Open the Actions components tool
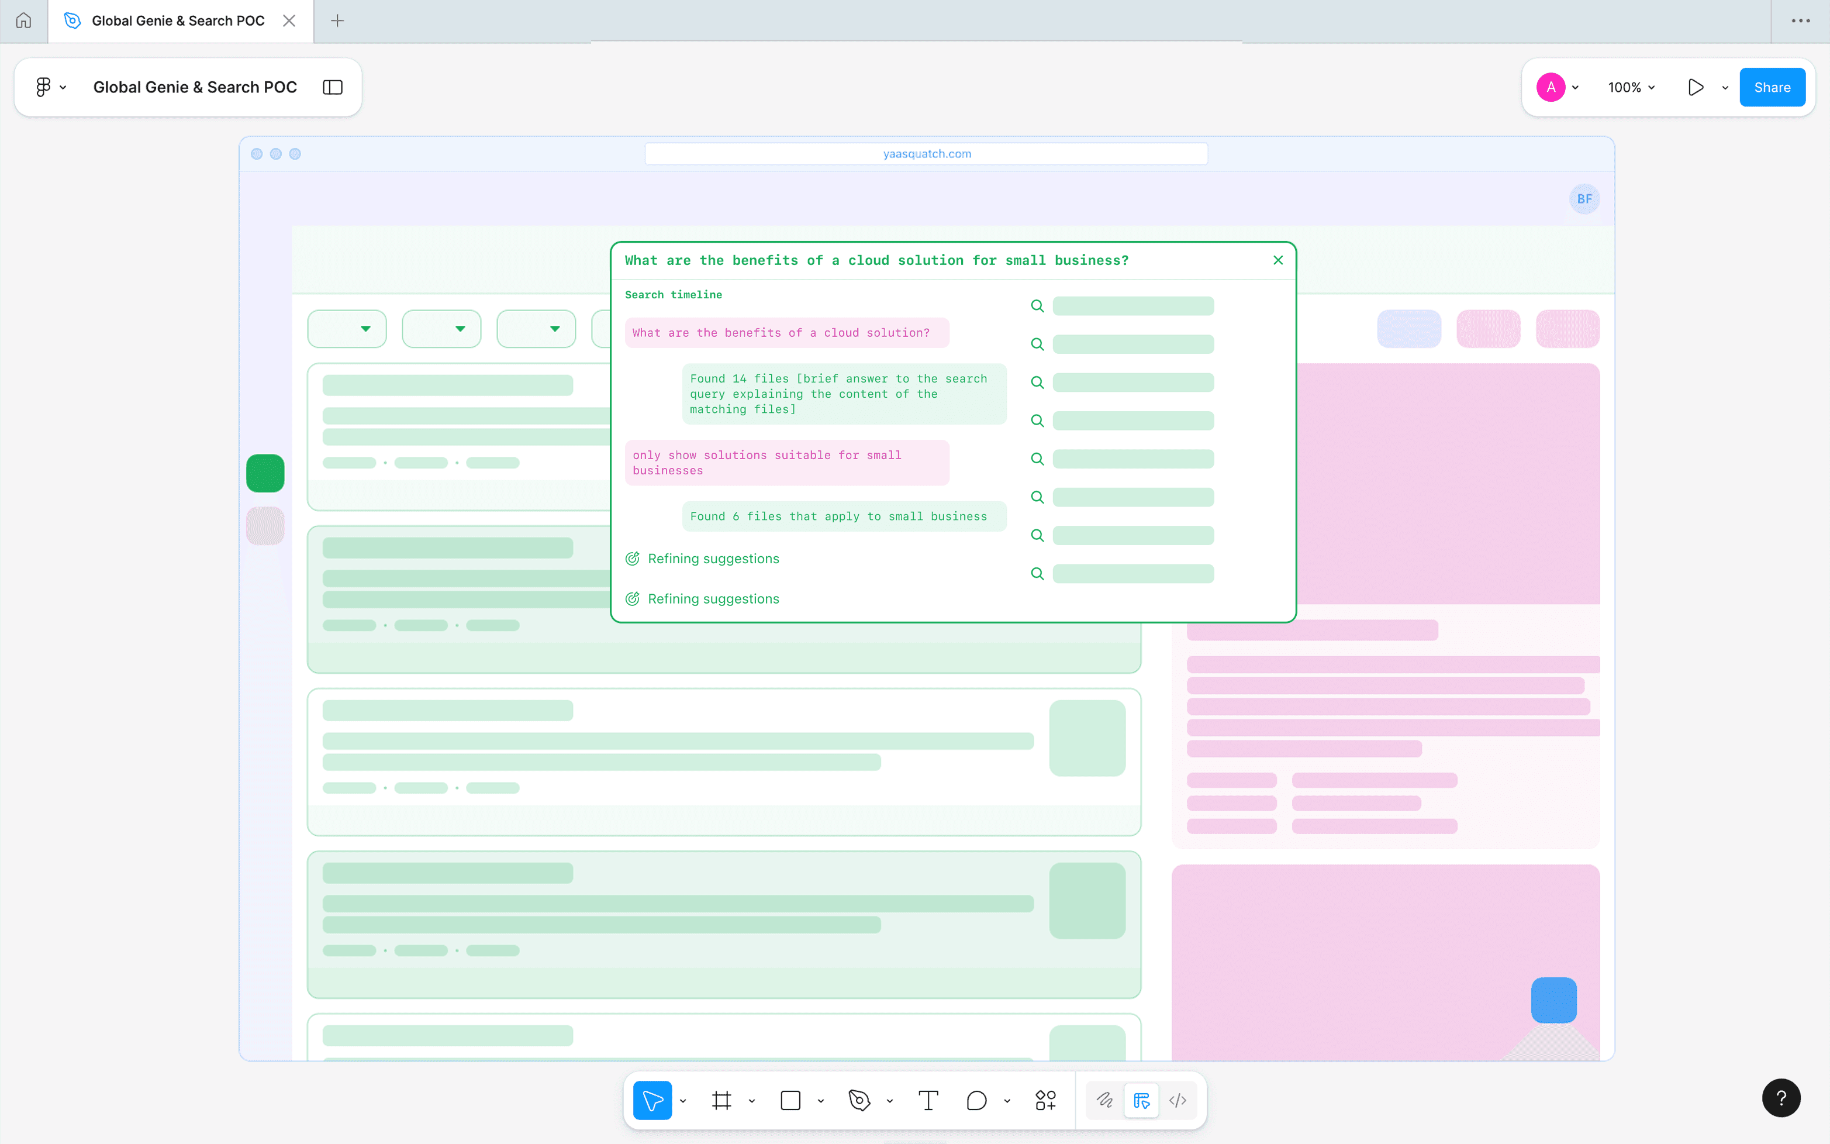 (1045, 1100)
